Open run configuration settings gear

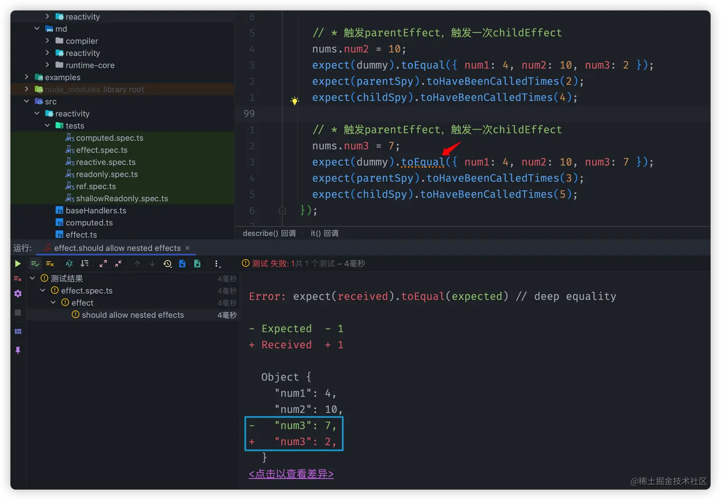pos(18,294)
